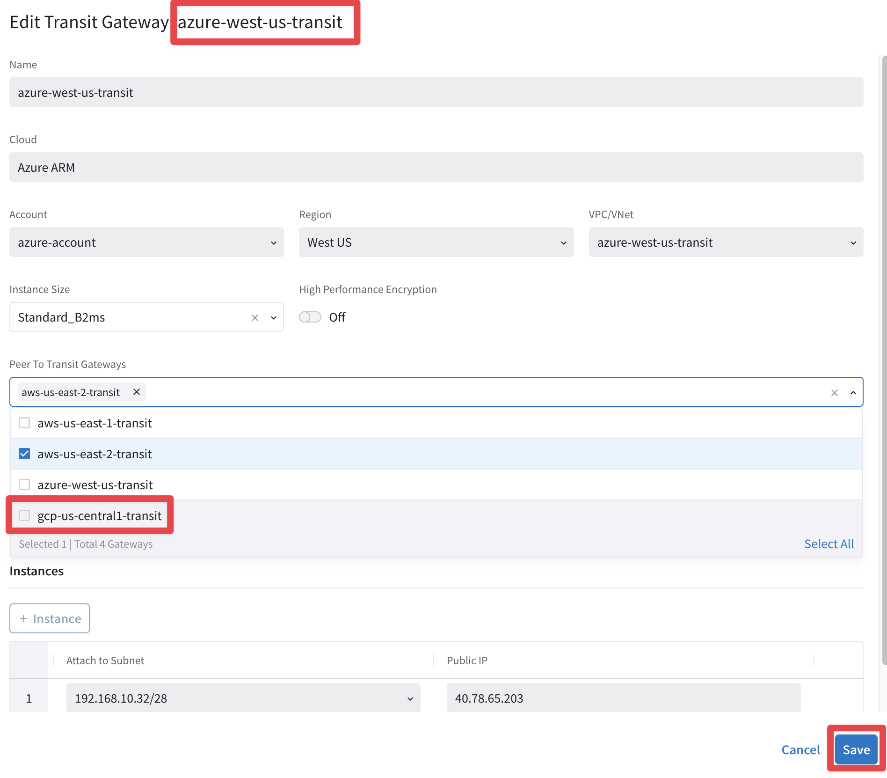Click Selected 1 | Total 4 Gateways text

pyautogui.click(x=86, y=544)
